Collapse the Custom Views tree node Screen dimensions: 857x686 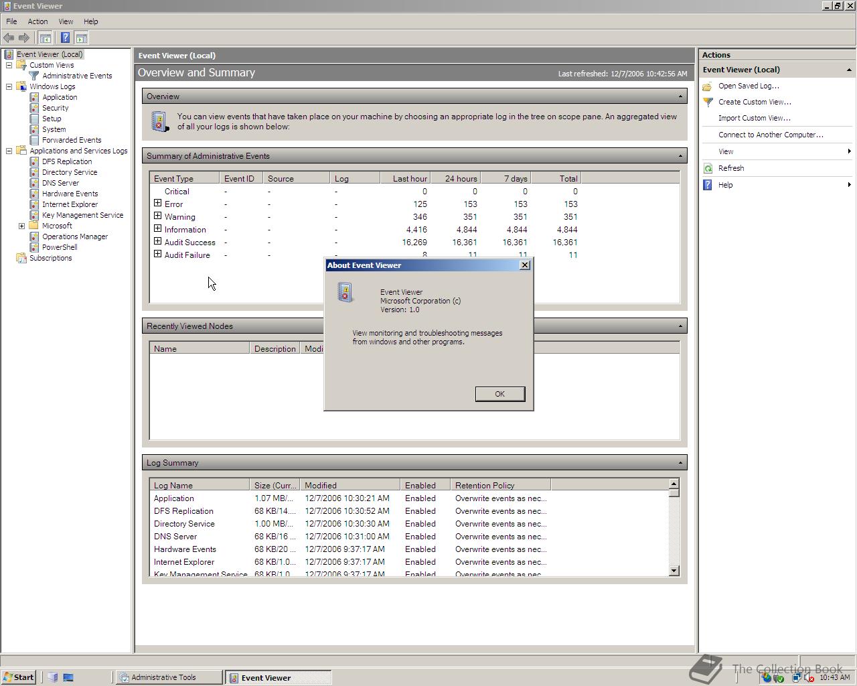tap(9, 65)
